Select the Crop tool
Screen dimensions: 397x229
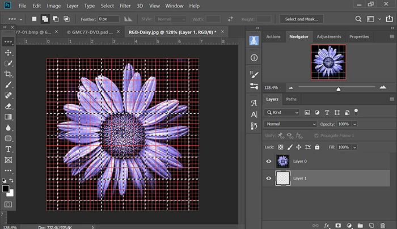tap(9, 74)
